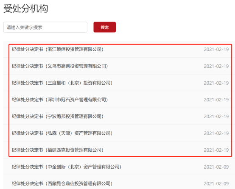Click date 2021-02-09 in 中金创新 row

click(x=216, y=167)
